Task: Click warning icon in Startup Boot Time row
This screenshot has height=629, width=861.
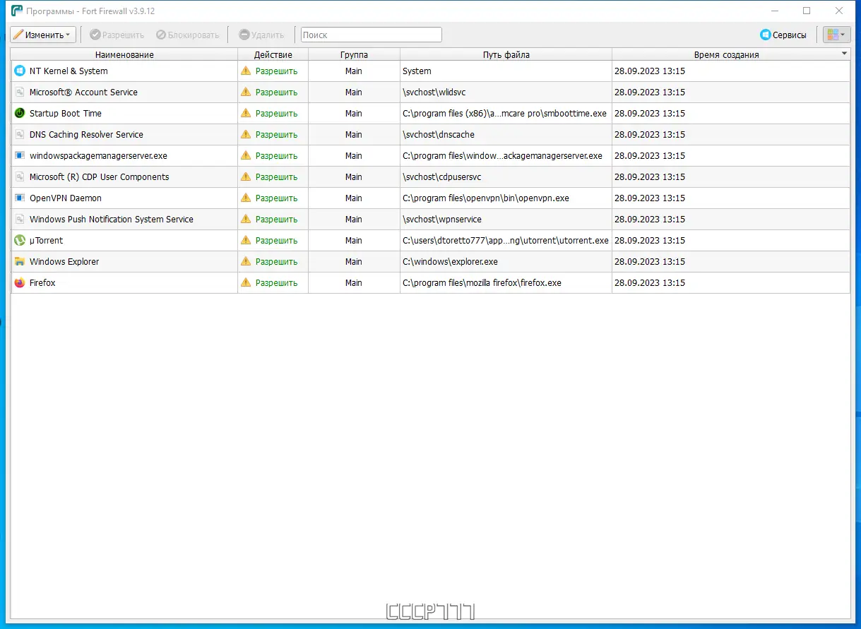Action: tap(246, 113)
